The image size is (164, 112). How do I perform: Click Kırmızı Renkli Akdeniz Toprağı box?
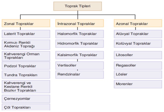coord(26,44)
